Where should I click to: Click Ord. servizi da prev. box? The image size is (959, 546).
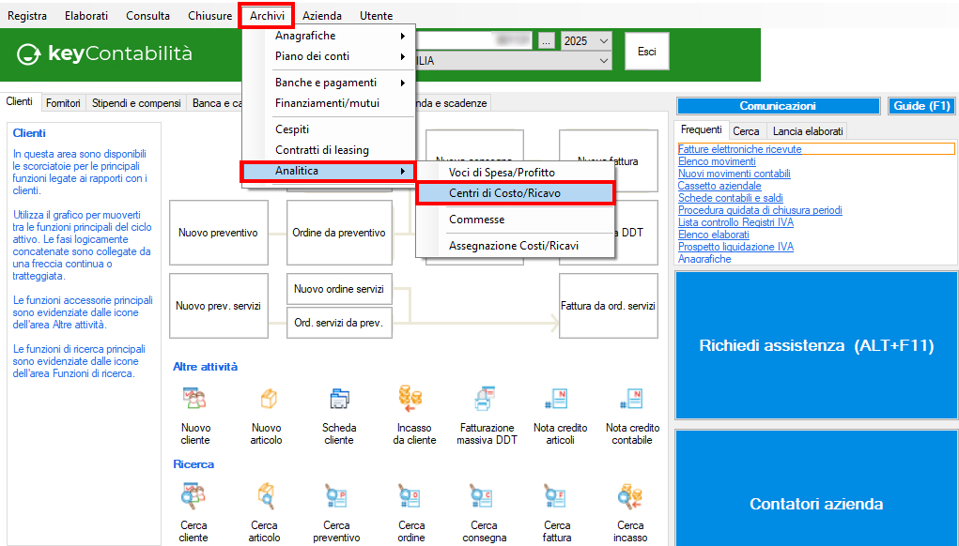click(x=339, y=323)
